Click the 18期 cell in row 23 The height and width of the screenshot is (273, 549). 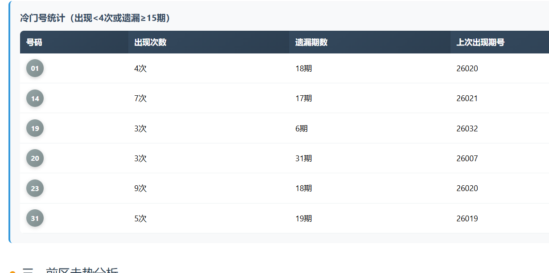tap(370, 188)
